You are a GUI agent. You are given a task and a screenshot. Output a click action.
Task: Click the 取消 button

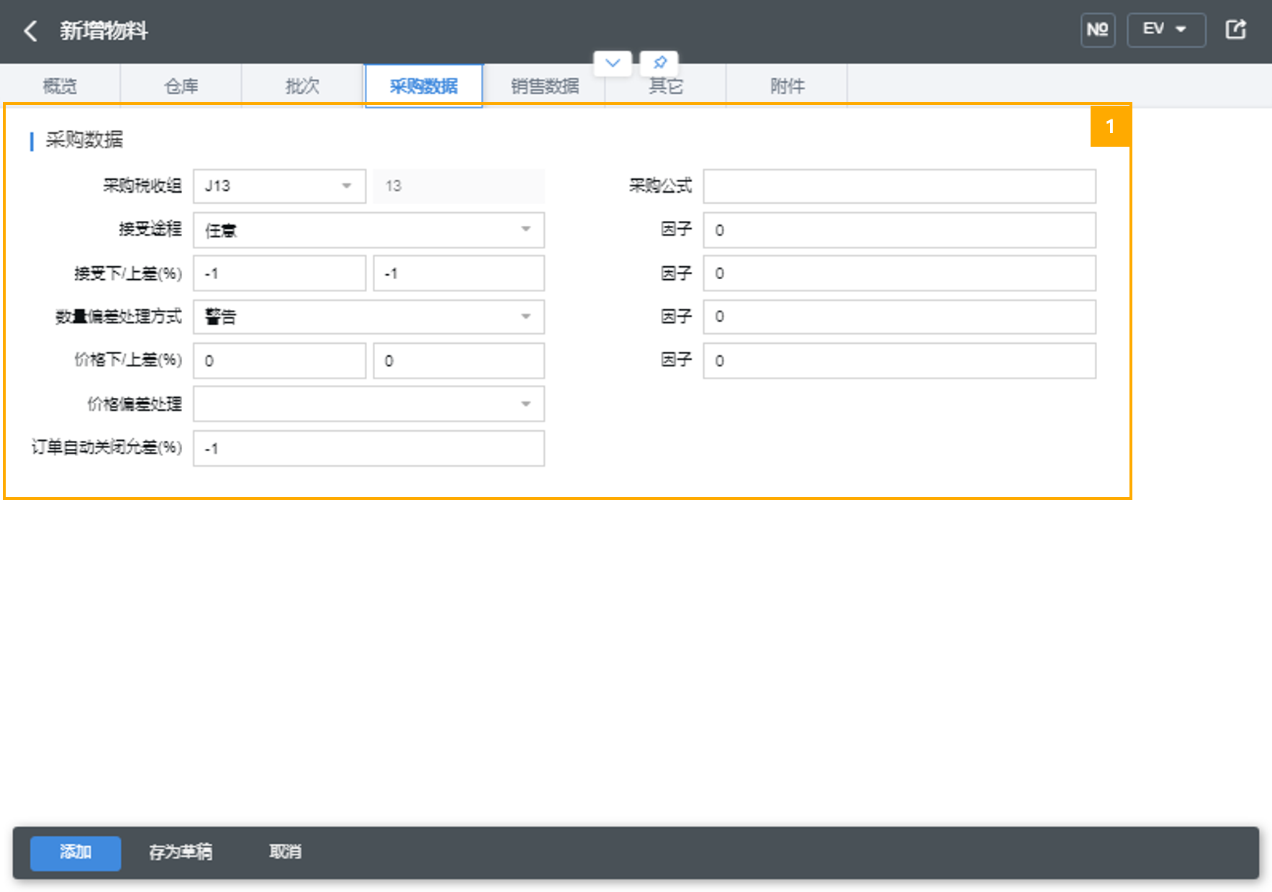[x=285, y=852]
